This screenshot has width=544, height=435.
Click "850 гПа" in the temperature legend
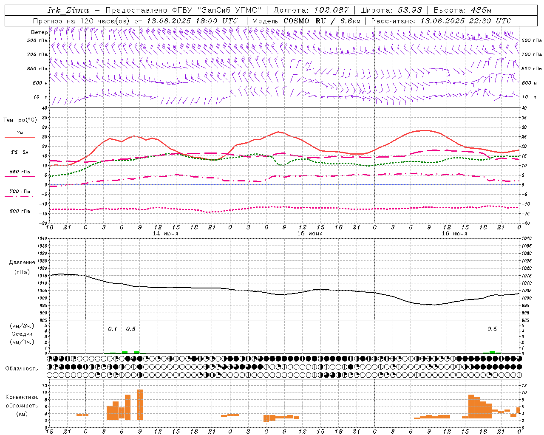click(20, 172)
